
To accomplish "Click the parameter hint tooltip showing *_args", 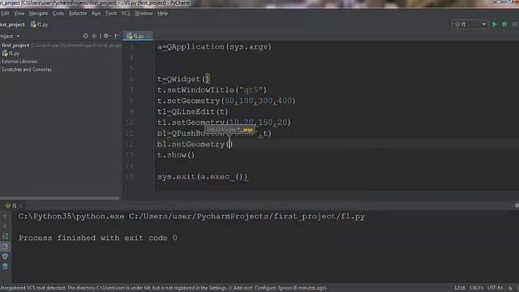I will point(229,130).
